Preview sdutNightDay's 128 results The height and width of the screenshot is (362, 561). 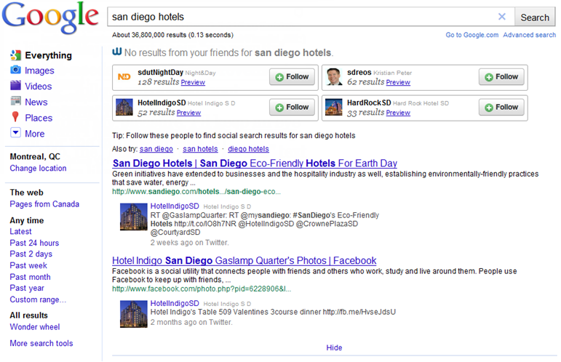tap(193, 83)
